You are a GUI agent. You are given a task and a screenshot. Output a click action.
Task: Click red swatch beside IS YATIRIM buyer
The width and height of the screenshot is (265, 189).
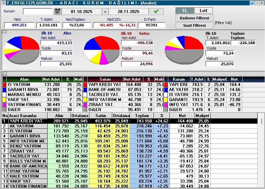4,85
